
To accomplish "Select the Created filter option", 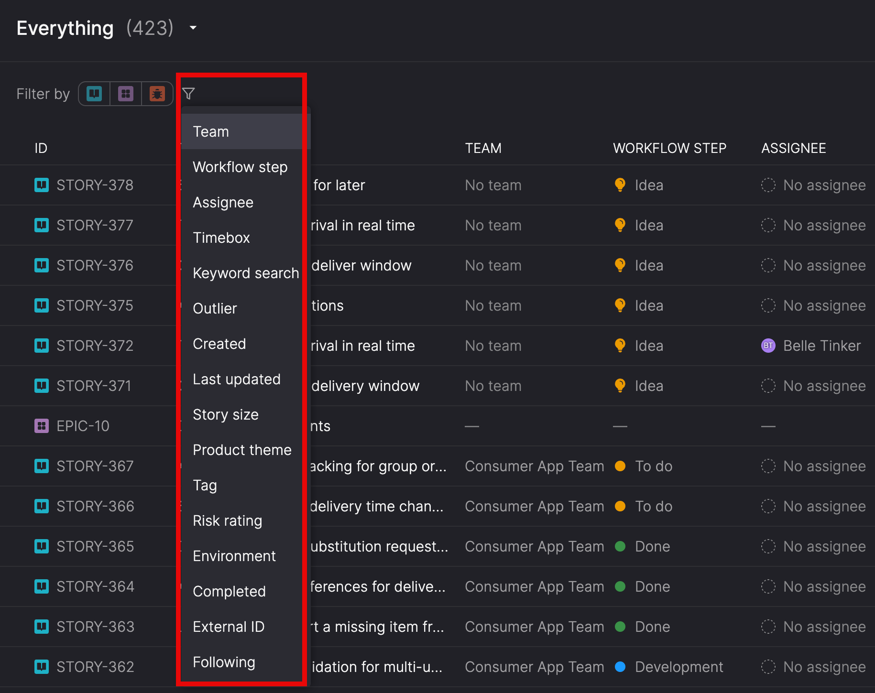I will pyautogui.click(x=246, y=344).
